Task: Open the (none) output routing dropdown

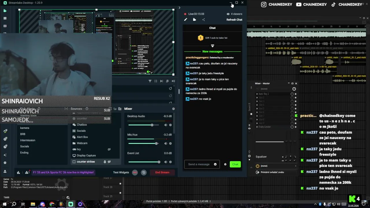Action: (276, 166)
